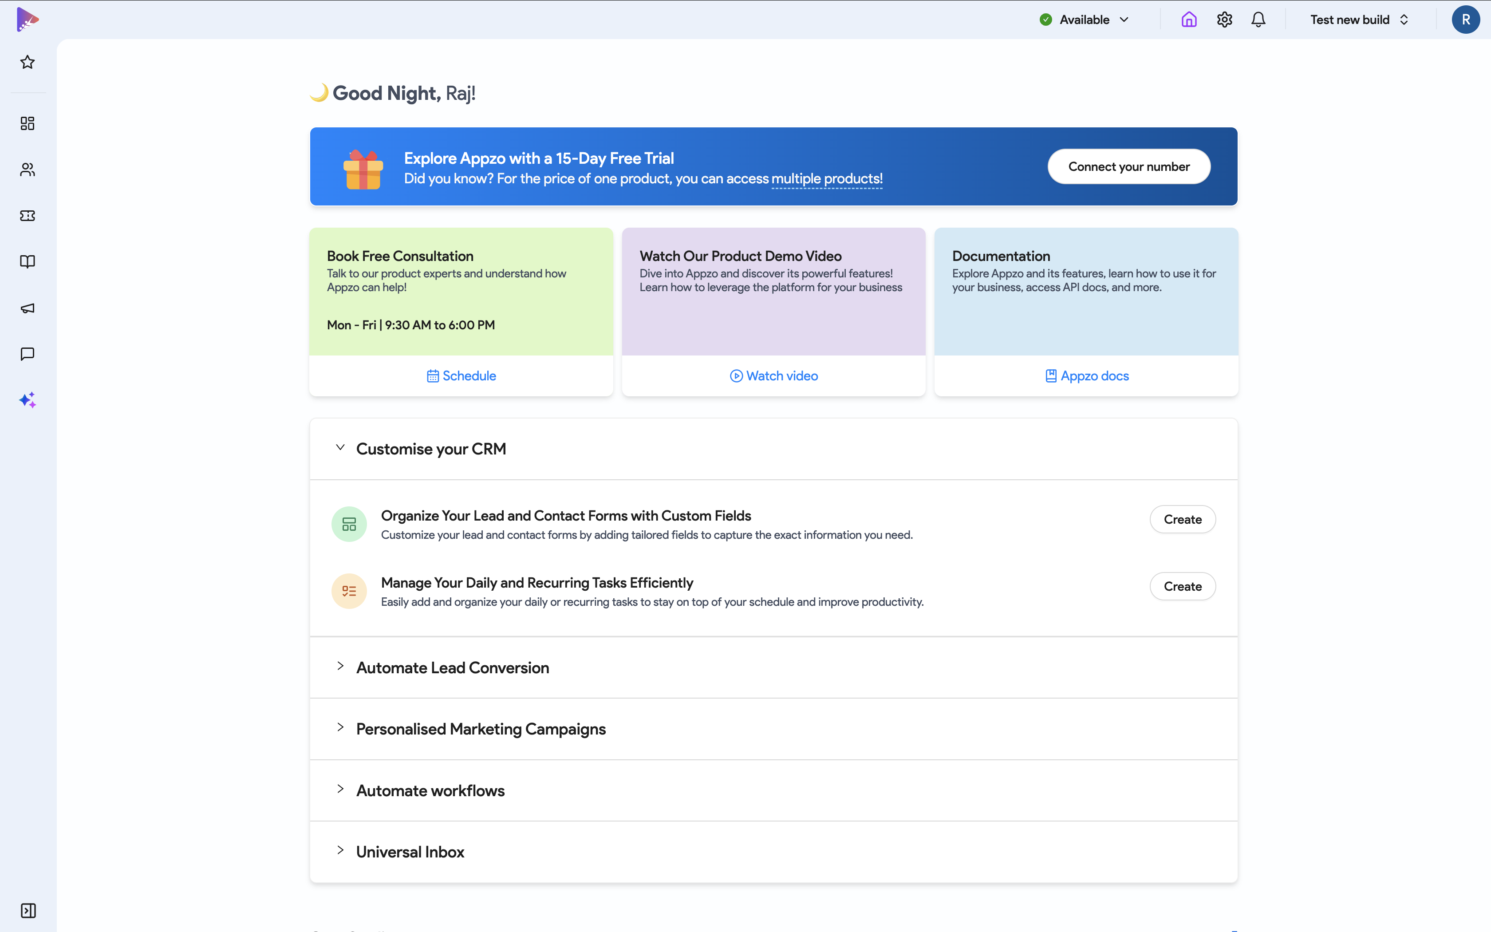Open the Available status dropdown
Viewport: 1491px width, 932px height.
click(1085, 20)
